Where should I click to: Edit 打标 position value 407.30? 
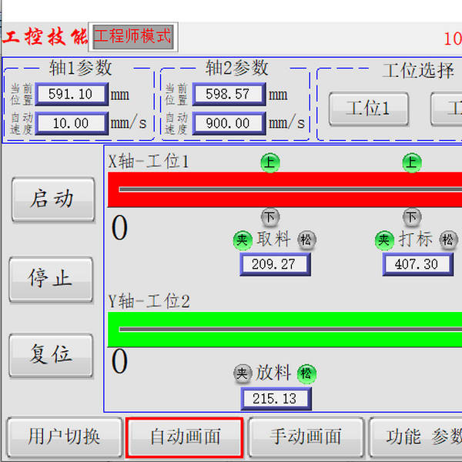(x=418, y=264)
